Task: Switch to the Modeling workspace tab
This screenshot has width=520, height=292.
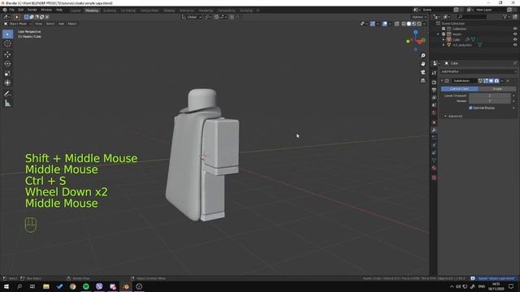Action: pos(92,11)
